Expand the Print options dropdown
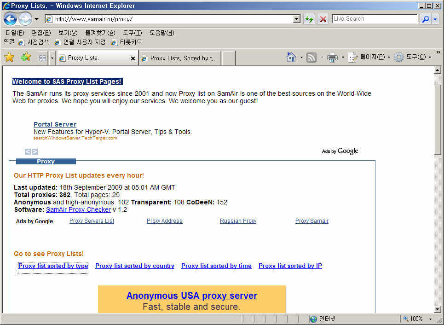444x325 pixels. pos(343,57)
